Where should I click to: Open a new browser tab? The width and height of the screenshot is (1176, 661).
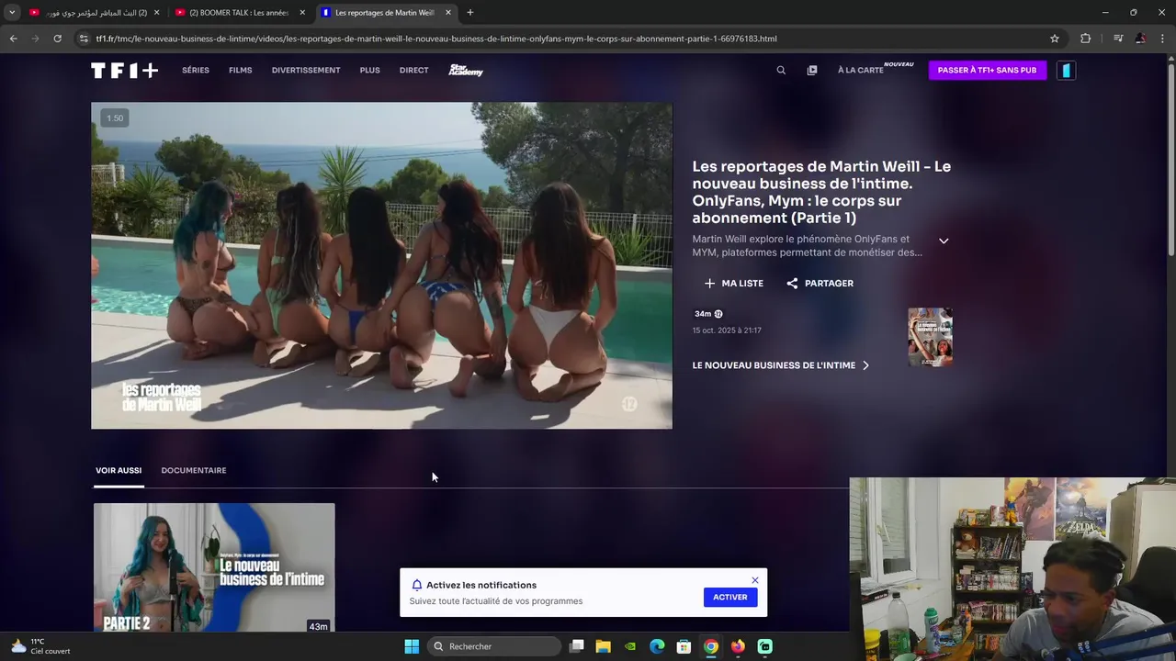click(470, 13)
